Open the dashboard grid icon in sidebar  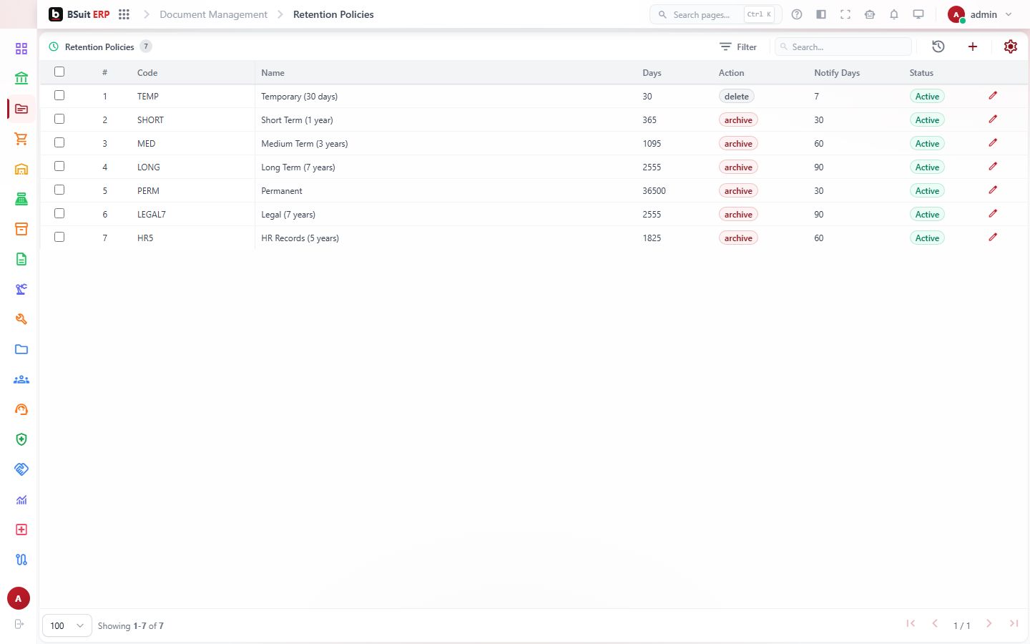(x=21, y=49)
